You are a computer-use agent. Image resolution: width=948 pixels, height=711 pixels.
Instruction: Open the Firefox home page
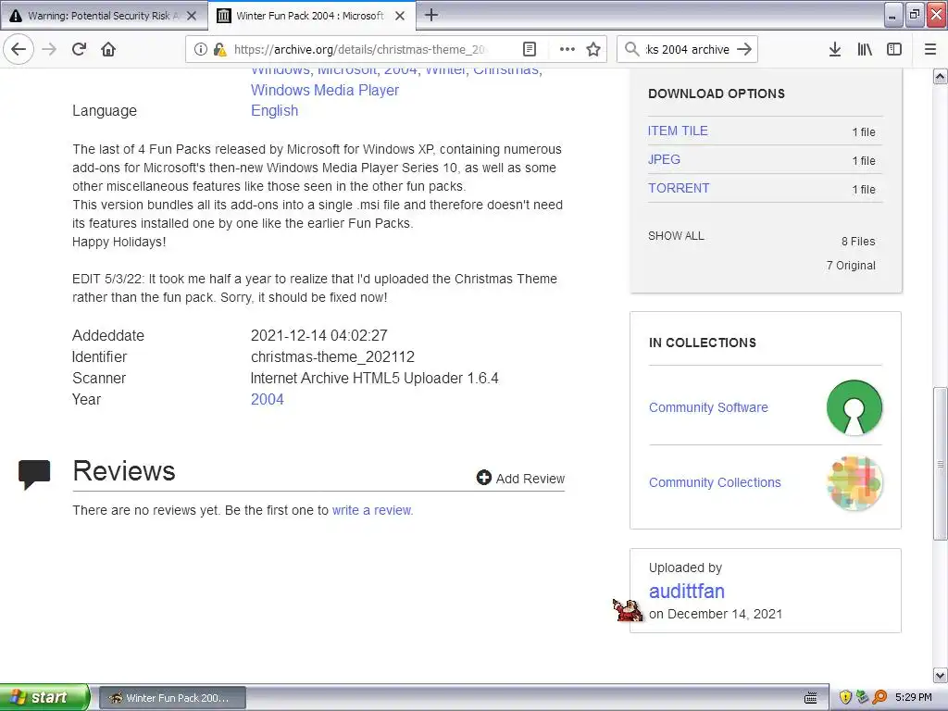pos(108,49)
